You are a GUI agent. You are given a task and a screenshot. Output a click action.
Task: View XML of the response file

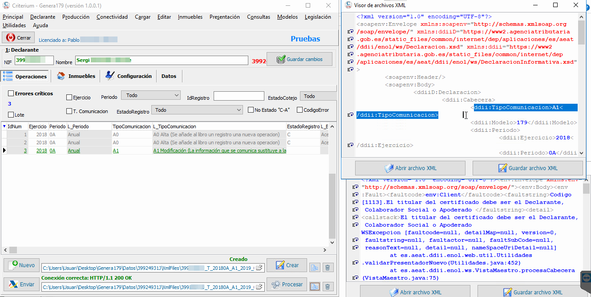click(315, 287)
